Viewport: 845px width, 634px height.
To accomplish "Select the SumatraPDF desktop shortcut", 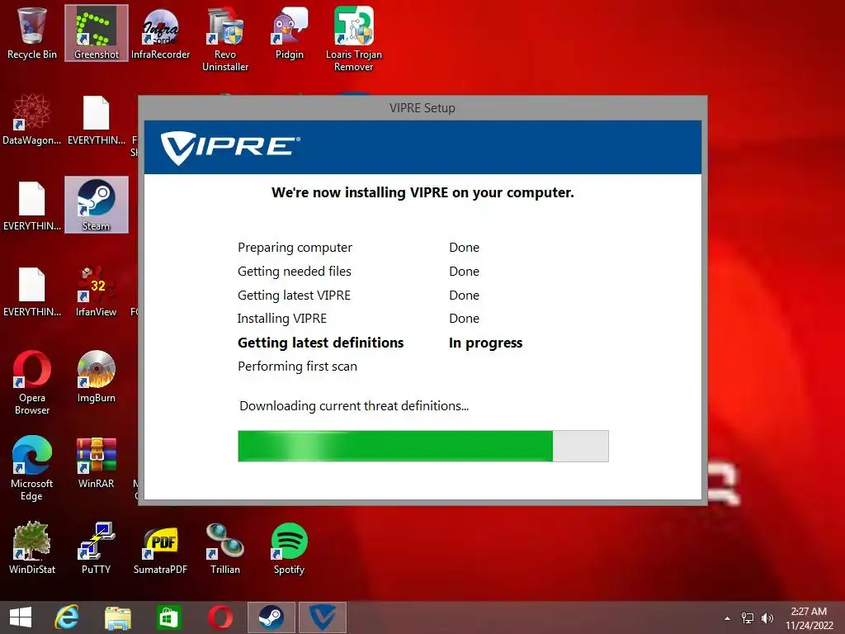I will (161, 548).
